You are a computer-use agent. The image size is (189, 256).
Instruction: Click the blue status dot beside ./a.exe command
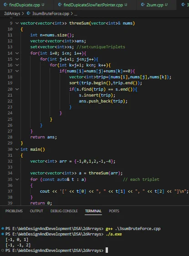coord(2,234)
